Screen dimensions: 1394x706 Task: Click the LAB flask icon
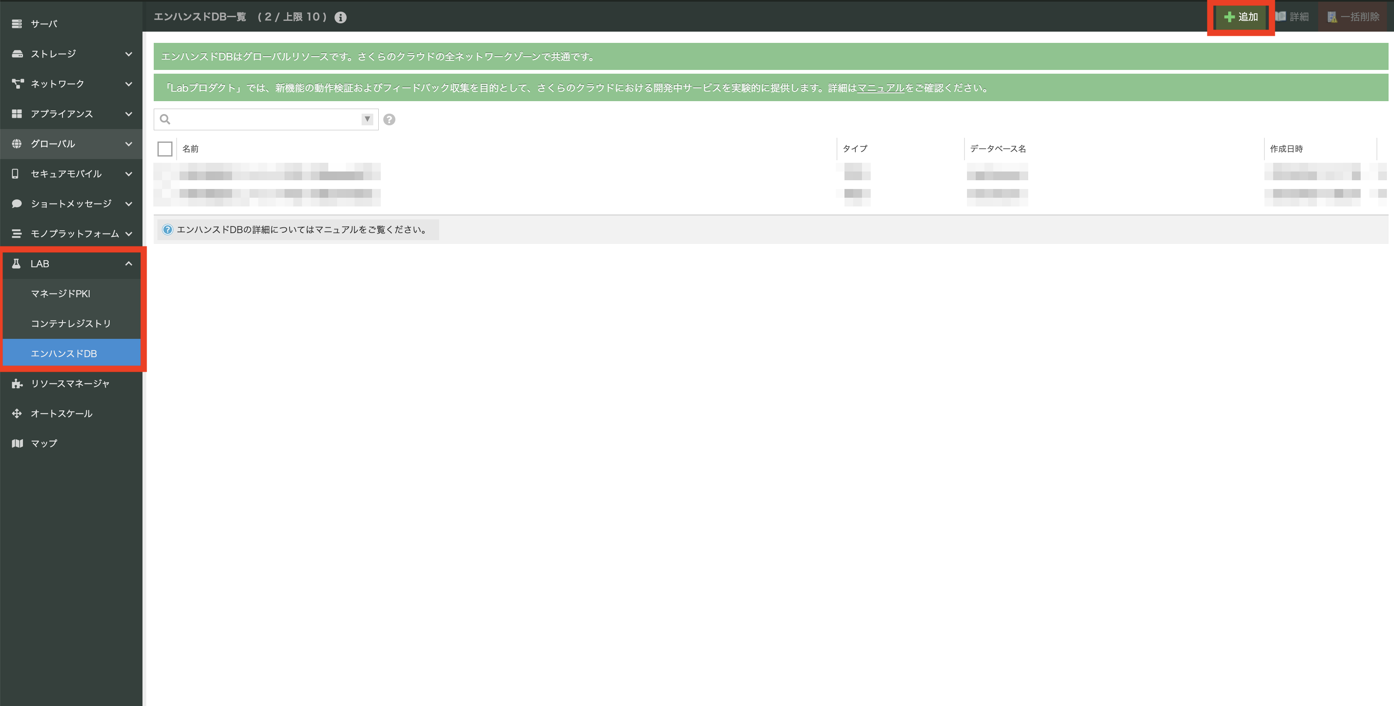click(16, 264)
